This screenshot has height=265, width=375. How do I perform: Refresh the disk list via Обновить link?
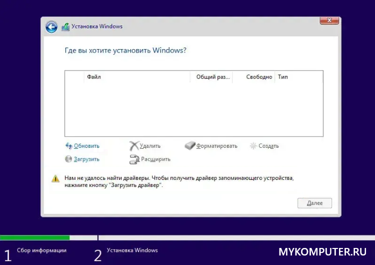click(x=86, y=146)
